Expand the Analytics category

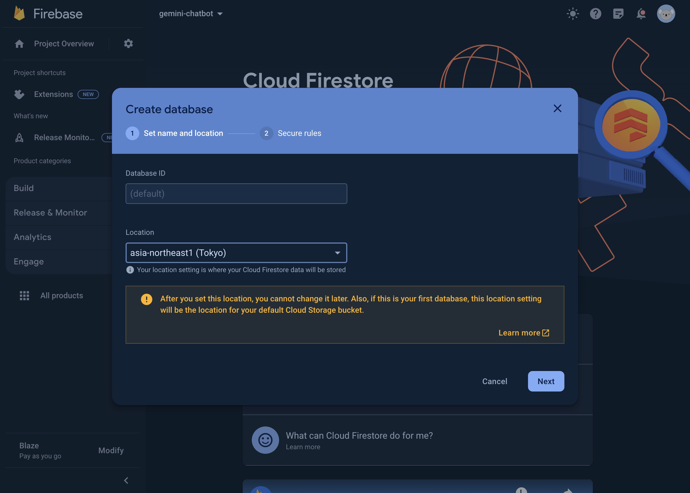[x=59, y=237]
